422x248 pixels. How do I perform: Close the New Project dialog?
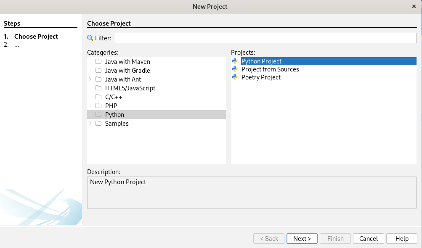414,6
